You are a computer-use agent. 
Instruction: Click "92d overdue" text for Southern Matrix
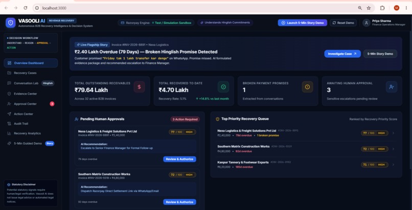coord(244,151)
